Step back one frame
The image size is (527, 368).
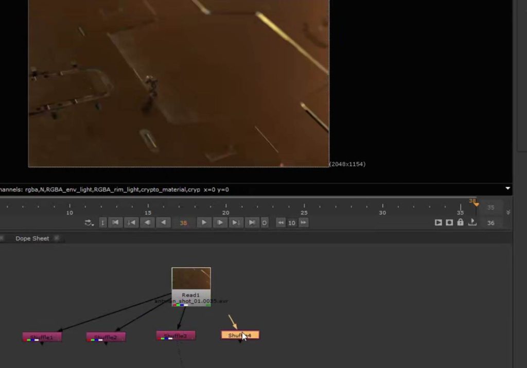[147, 223]
